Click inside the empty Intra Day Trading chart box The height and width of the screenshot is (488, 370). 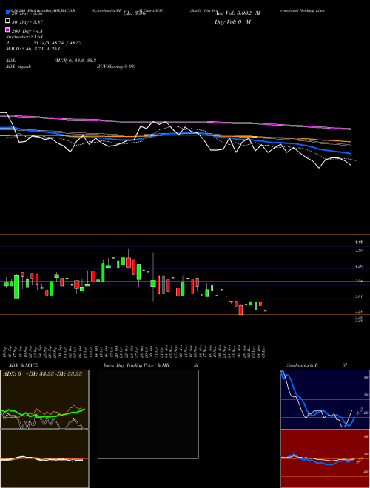coord(148,414)
